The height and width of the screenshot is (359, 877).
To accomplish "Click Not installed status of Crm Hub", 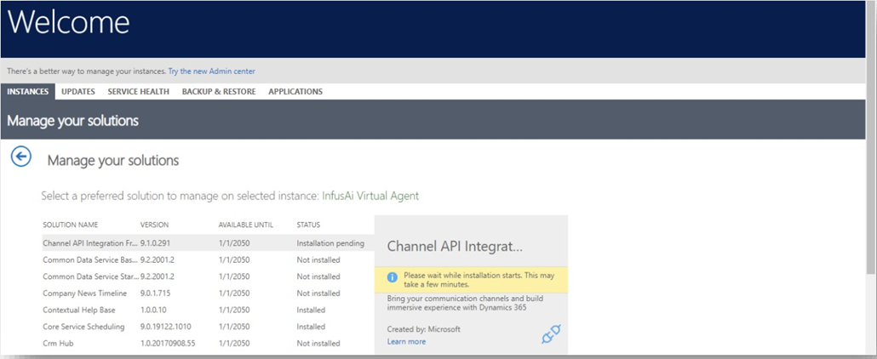I will click(x=318, y=343).
